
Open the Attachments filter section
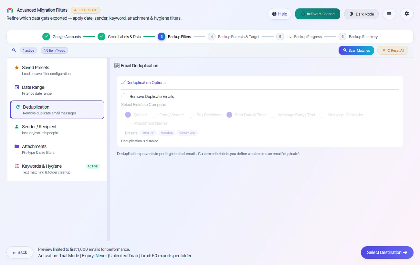57,149
